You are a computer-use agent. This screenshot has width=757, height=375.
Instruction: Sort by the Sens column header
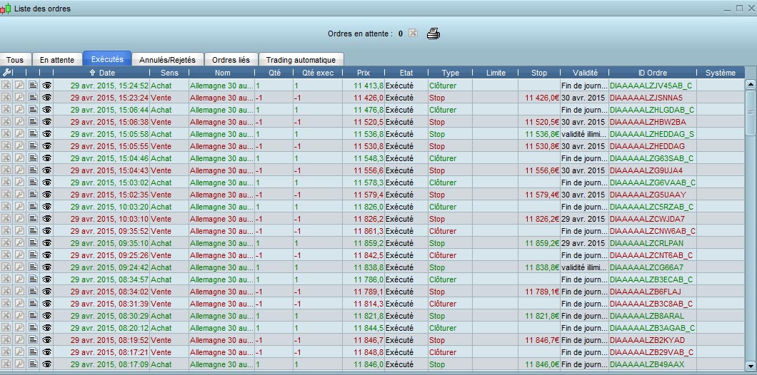click(x=169, y=73)
